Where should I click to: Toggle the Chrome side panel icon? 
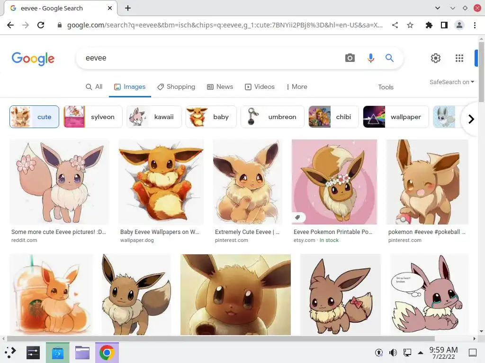point(444,25)
